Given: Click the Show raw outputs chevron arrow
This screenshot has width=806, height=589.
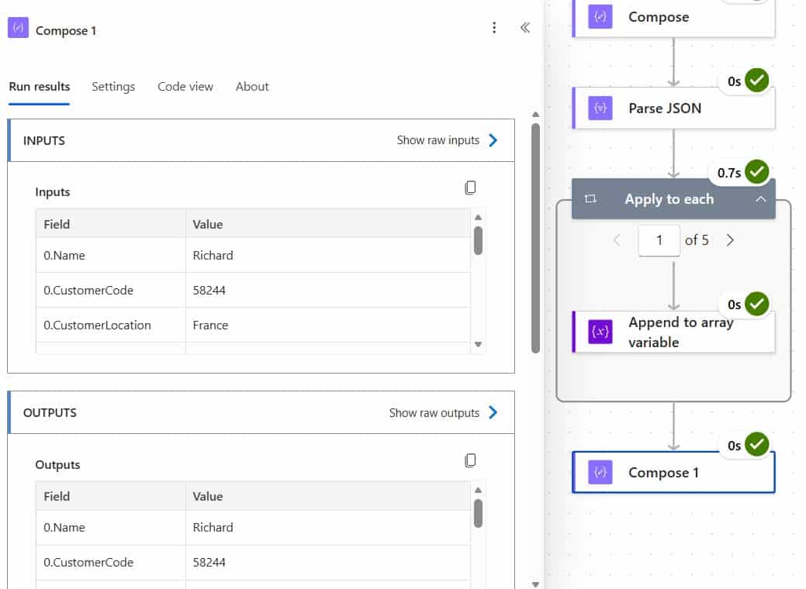Looking at the screenshot, I should click(493, 412).
